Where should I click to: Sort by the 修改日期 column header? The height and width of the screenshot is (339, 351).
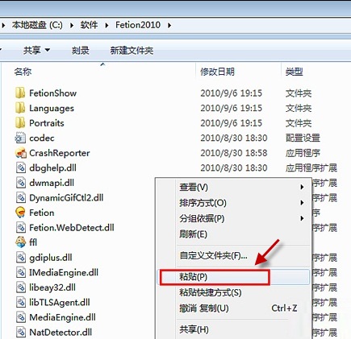pos(217,72)
